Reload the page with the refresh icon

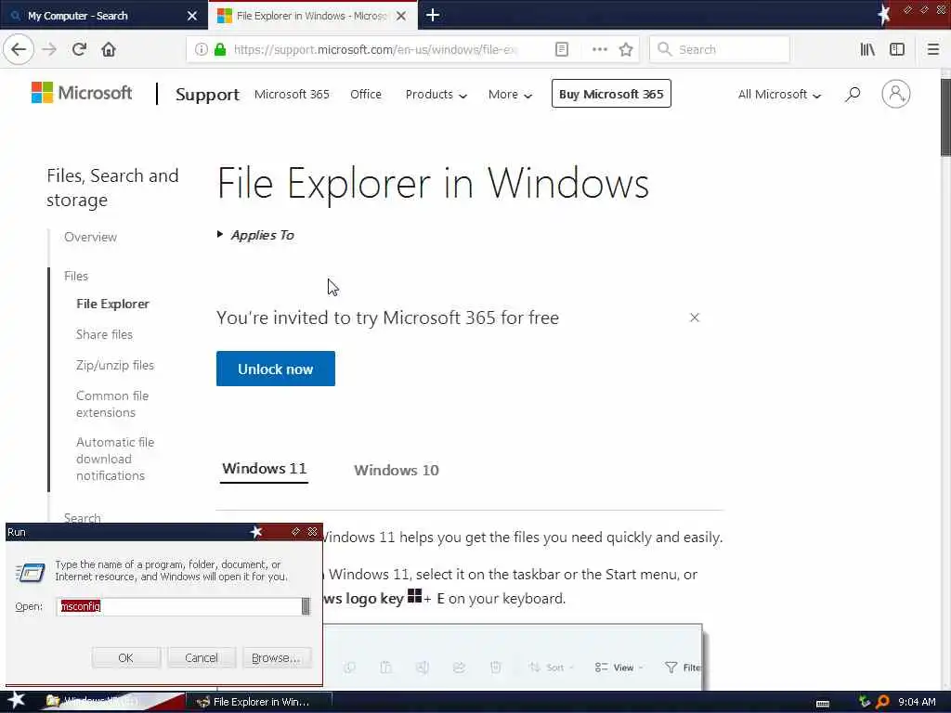79,49
